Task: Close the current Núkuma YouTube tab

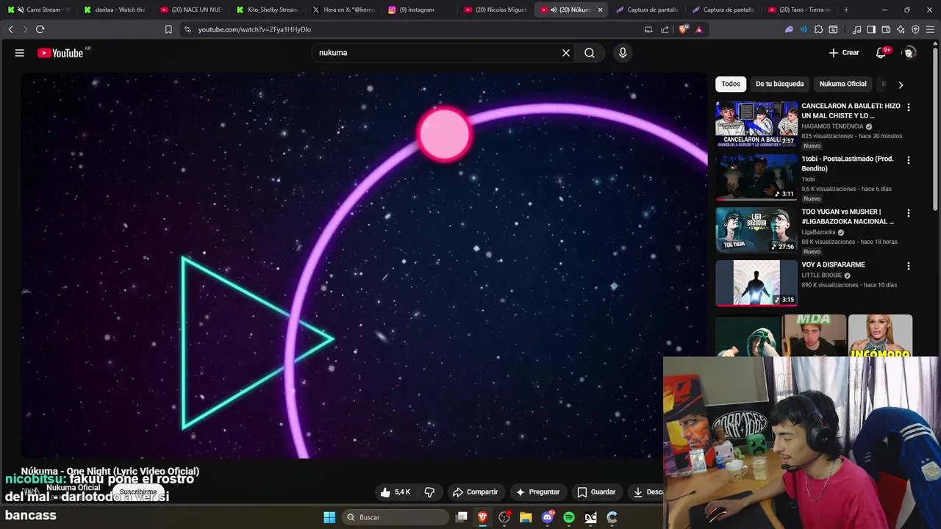Action: click(600, 10)
